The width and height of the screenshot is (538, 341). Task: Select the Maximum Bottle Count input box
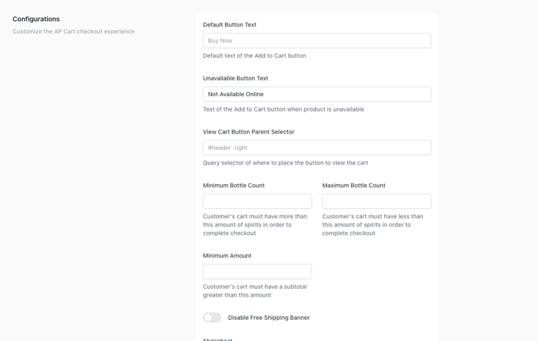[376, 201]
